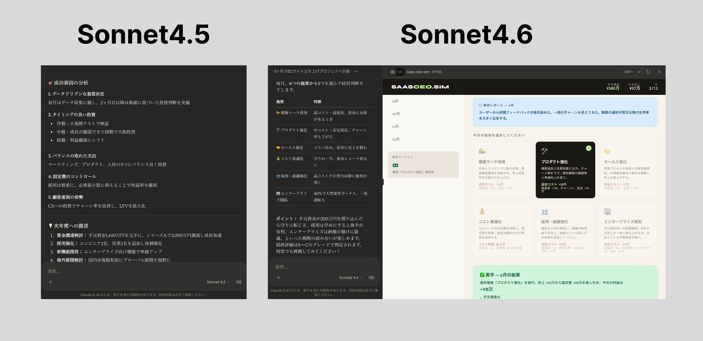The height and width of the screenshot is (341, 703).
Task: Select the 積極マーケ投資 strategy card
Action: 502,170
